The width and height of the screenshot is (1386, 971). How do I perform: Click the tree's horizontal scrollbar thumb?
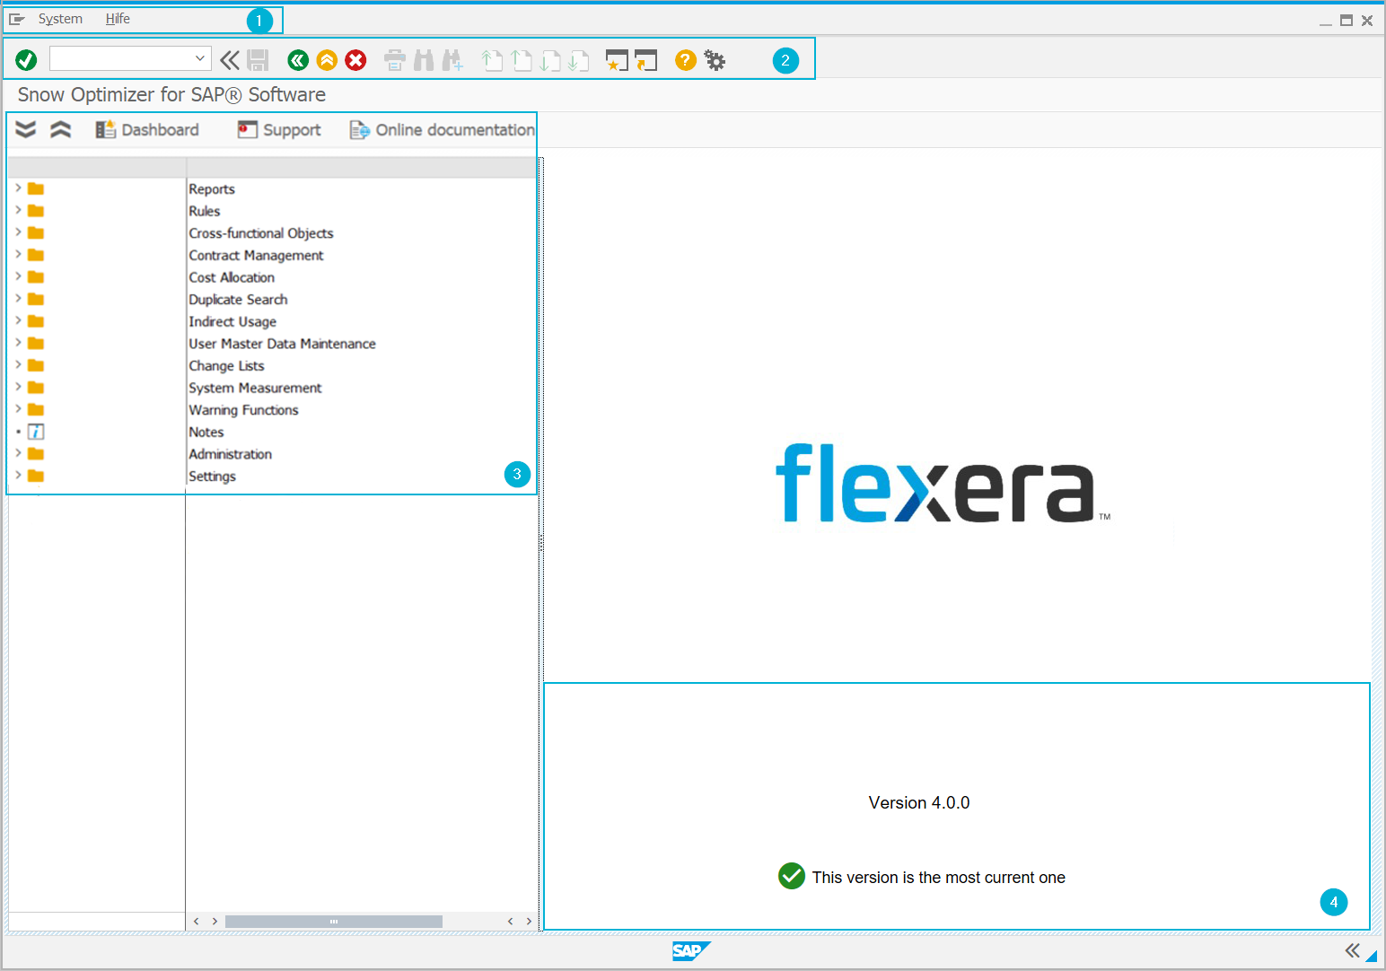point(334,922)
